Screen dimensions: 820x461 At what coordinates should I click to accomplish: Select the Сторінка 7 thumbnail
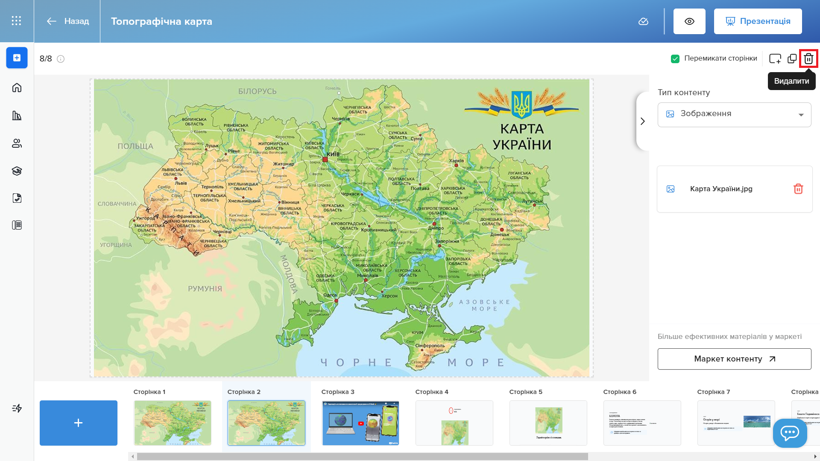(x=736, y=423)
